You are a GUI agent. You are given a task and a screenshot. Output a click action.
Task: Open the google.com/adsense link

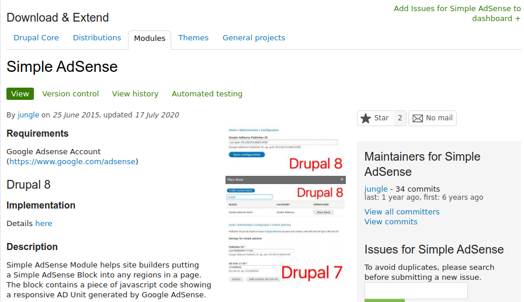72,162
